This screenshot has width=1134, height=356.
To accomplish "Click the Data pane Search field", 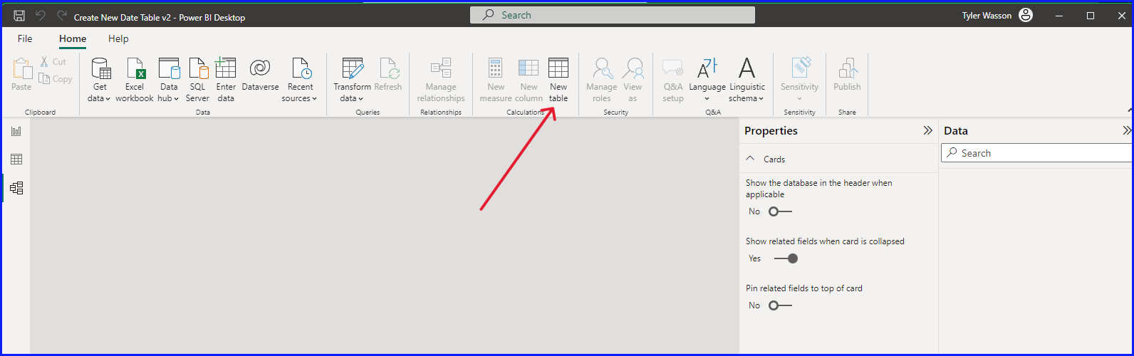I will pos(1037,153).
